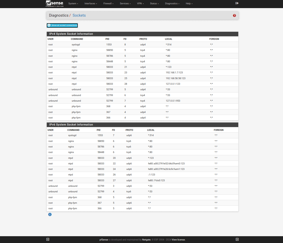Screen dimensions: 283x243
Task: Click the pfSense logo in the navbar
Action: pyautogui.click(x=53, y=4)
